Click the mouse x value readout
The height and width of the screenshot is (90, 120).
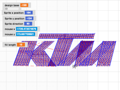(26, 29)
